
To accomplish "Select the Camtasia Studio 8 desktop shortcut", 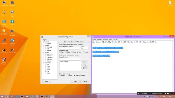I will (x=12, y=33).
